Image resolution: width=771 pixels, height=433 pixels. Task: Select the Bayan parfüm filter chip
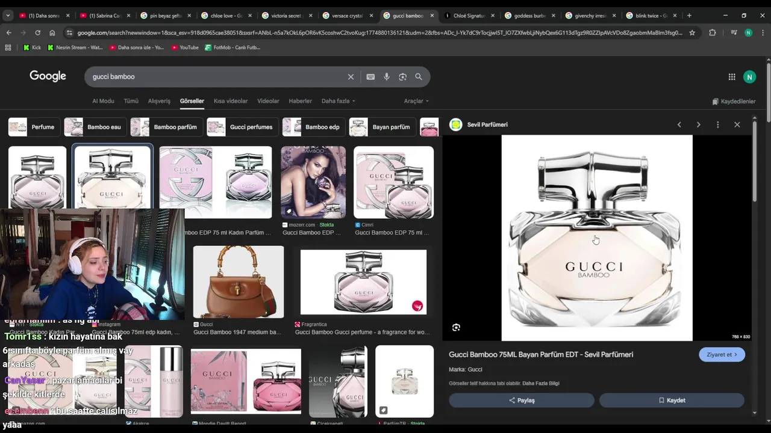click(382, 127)
